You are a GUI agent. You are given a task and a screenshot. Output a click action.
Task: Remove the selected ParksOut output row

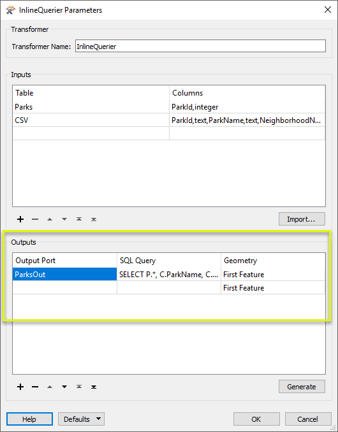click(35, 387)
